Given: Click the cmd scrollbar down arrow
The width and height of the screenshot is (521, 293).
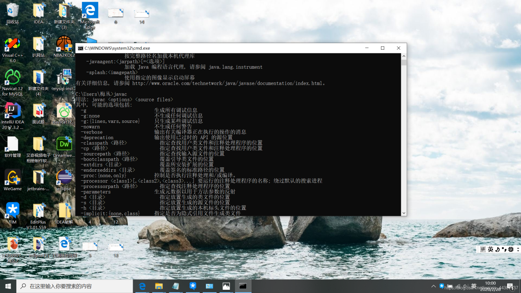Looking at the screenshot, I should point(404,213).
